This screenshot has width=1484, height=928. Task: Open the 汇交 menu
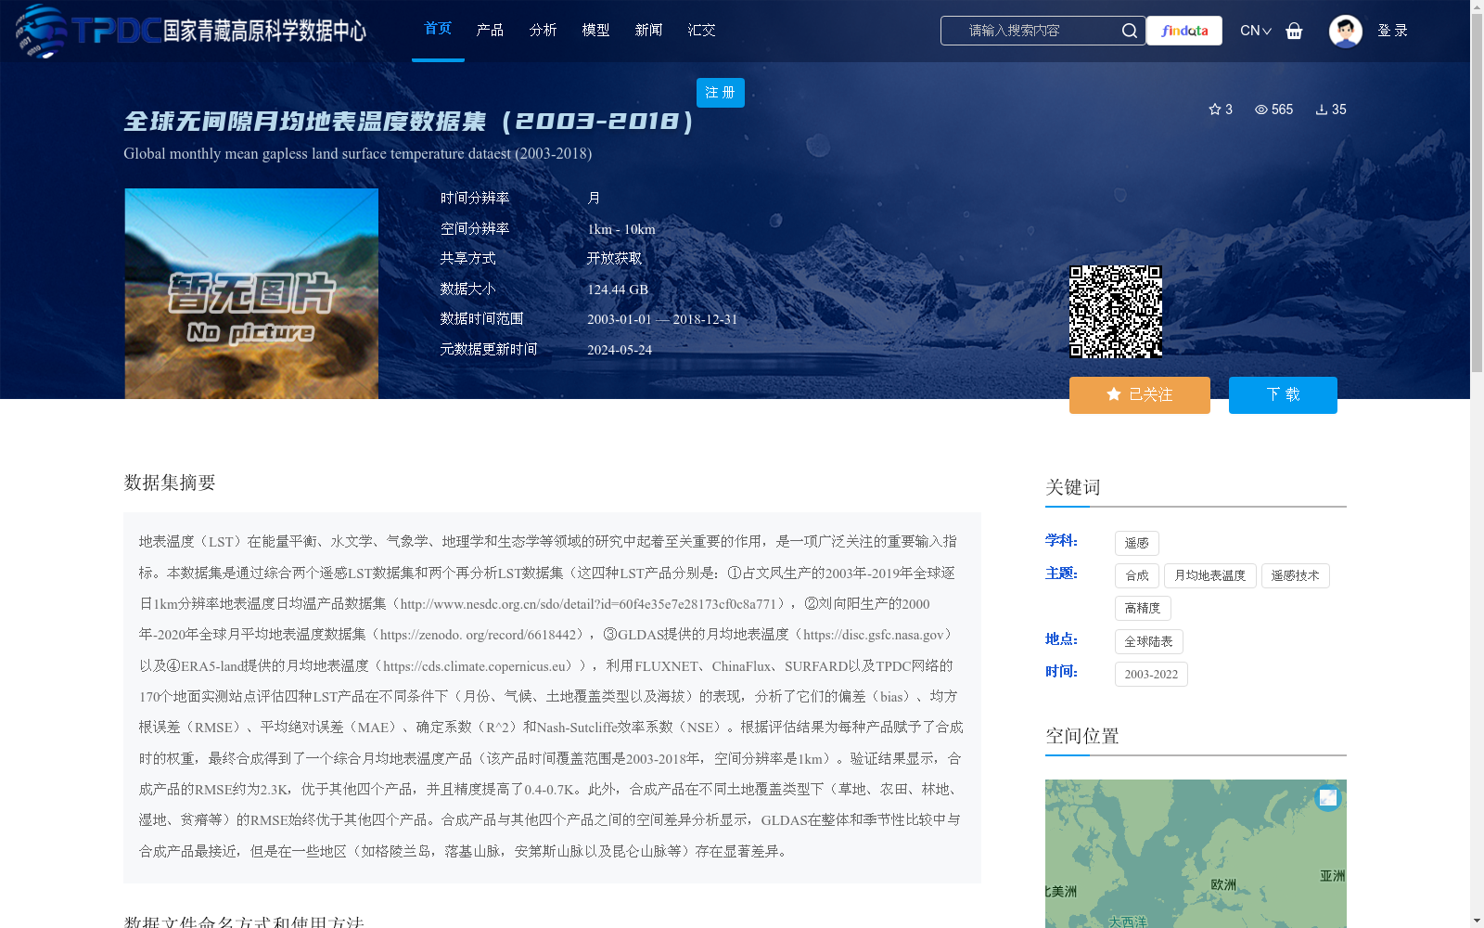(x=701, y=30)
